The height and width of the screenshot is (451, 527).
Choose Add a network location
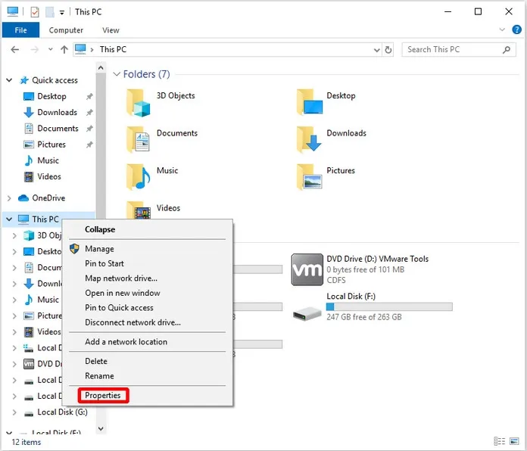[126, 342]
